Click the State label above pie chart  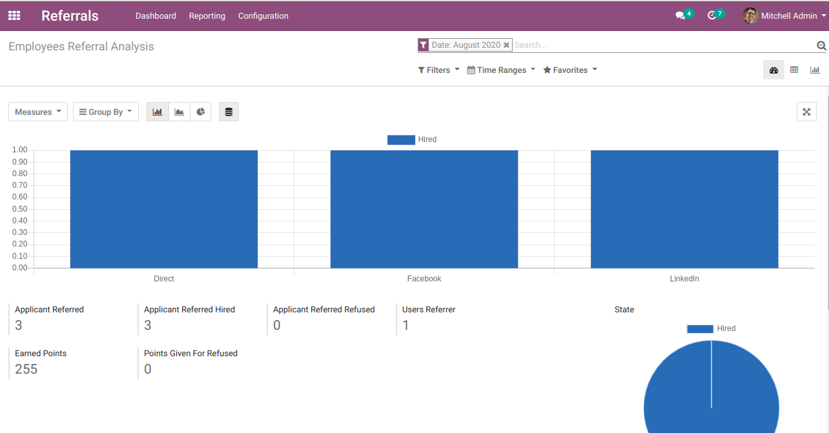[x=624, y=310]
